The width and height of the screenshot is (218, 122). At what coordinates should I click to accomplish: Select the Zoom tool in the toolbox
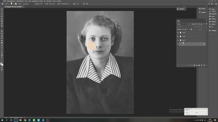click(x=2, y=57)
